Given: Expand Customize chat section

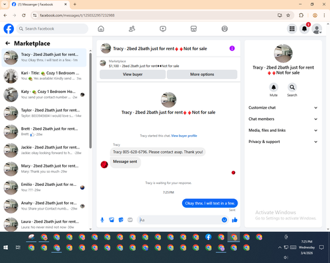Looking at the screenshot, I should point(283,107).
